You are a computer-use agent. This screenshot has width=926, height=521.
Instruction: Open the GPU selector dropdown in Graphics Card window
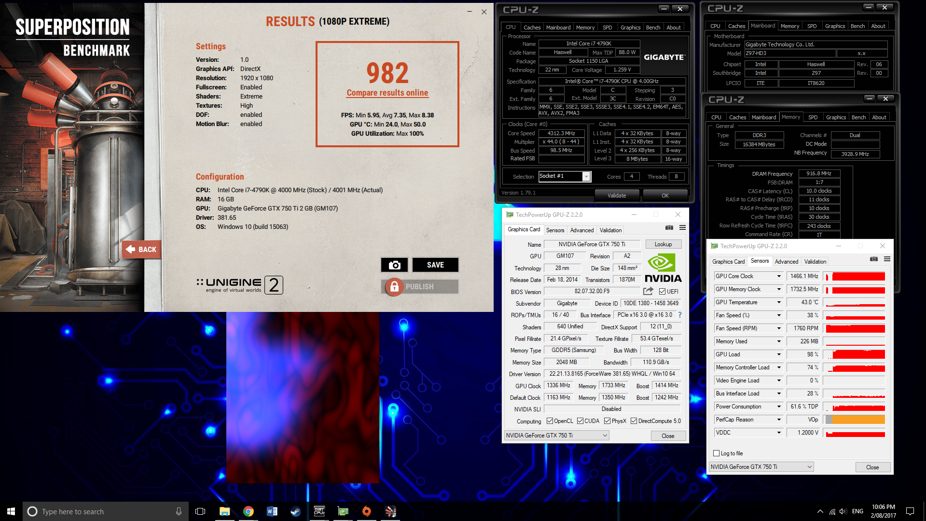pyautogui.click(x=556, y=435)
